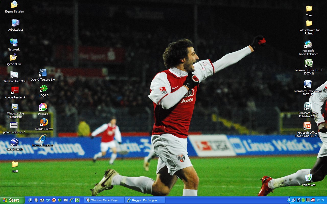Select the OpenOffice.org 3.0 icon
This screenshot has width=327, height=204.
tap(43, 73)
